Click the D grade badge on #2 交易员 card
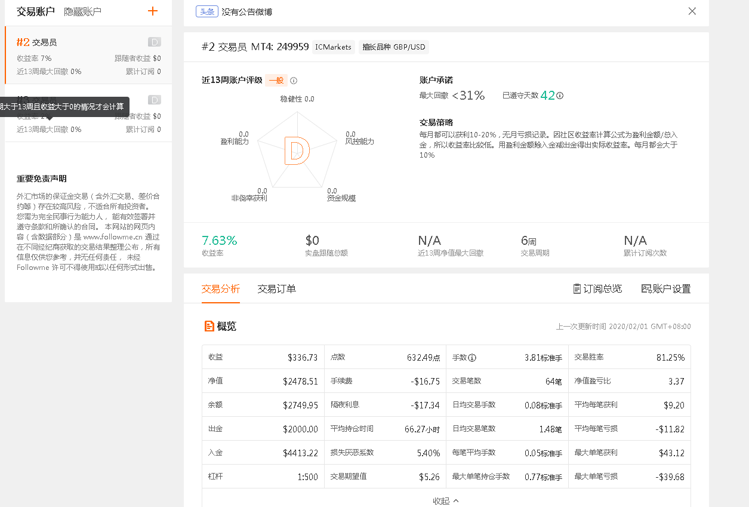The image size is (749, 507). [154, 42]
